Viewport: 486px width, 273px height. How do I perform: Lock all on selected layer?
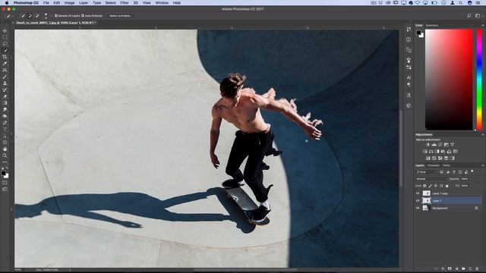point(447,186)
